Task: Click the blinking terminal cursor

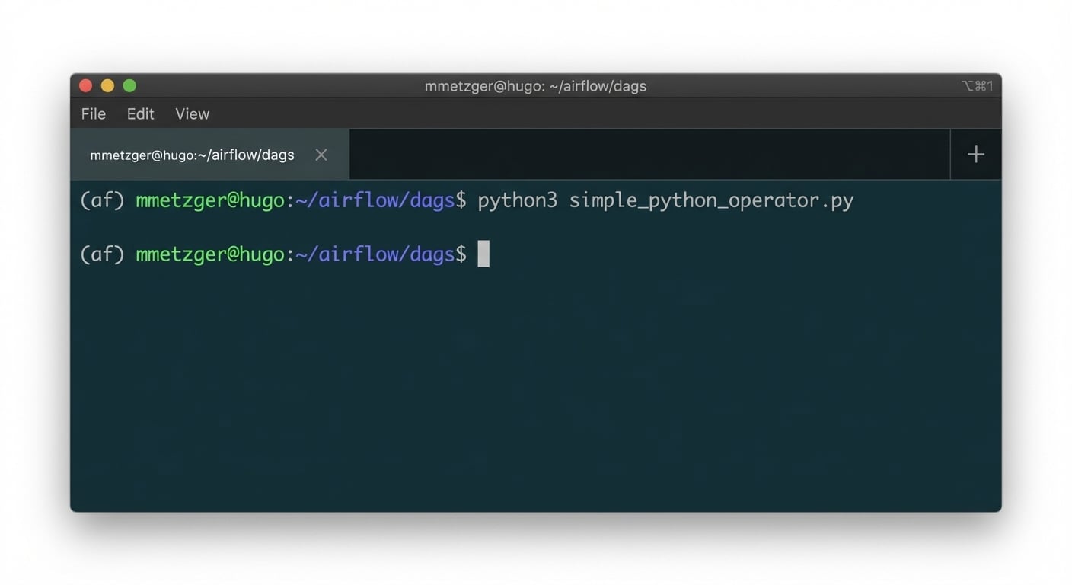Action: 483,254
